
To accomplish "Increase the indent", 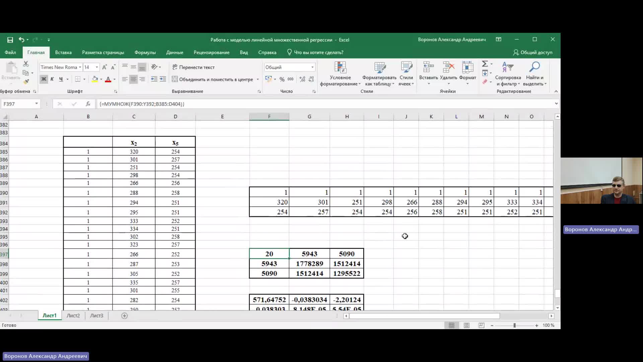I will [163, 79].
